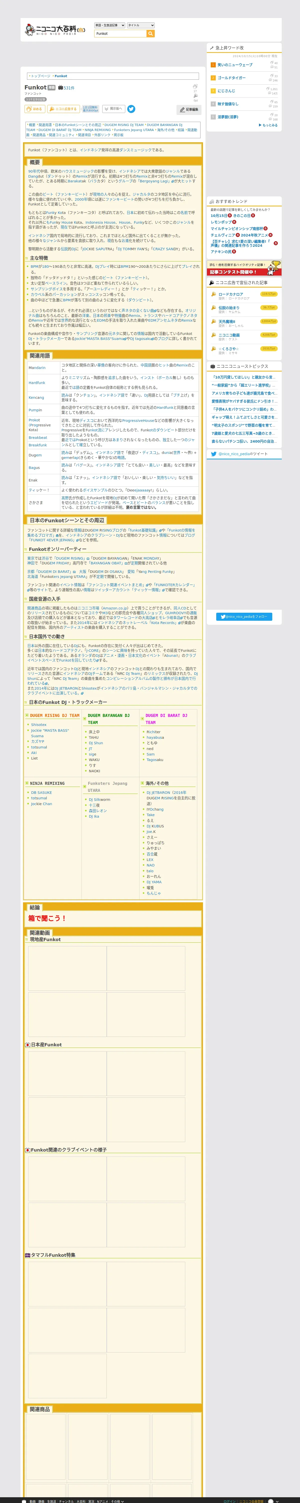
Task: Jump to DUGEM RISING DJ TEAM contents entry
Action: (x=124, y=125)
